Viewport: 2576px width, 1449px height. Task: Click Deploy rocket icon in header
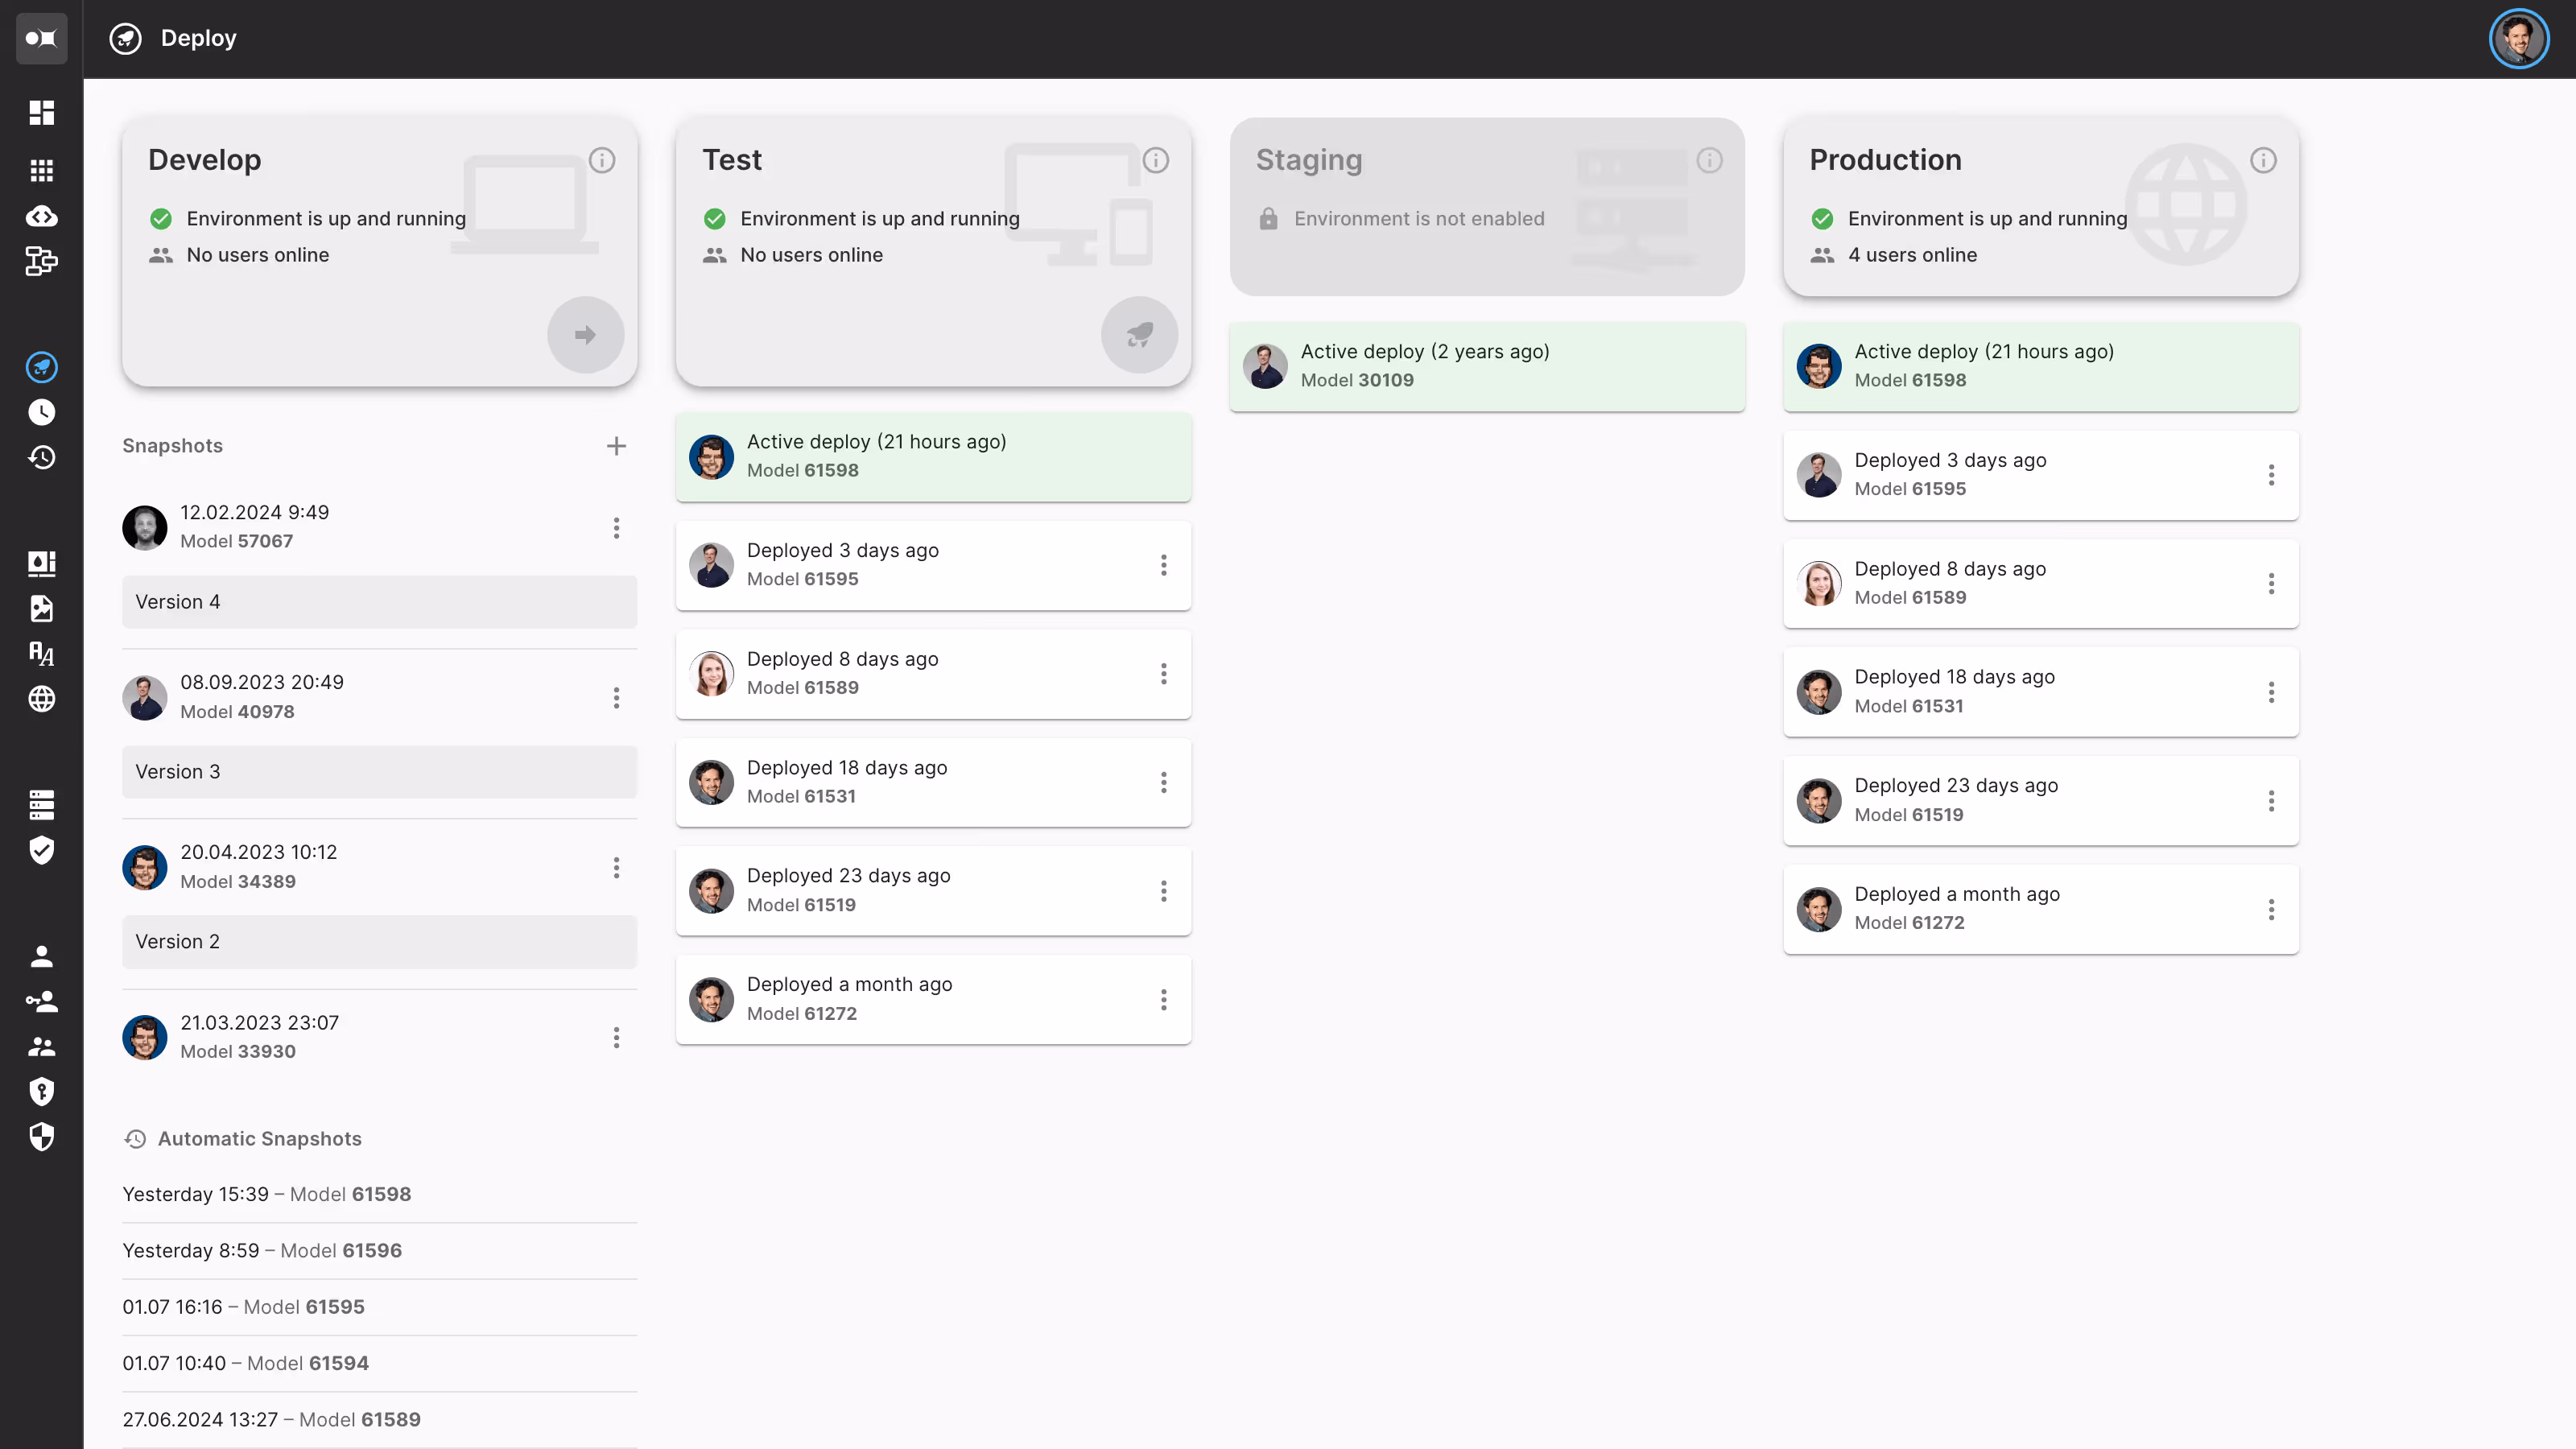pyautogui.click(x=125, y=38)
